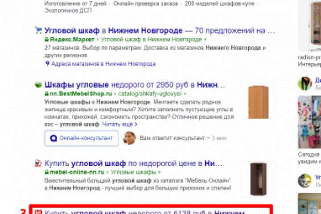Click the consultant avatar photo
This screenshot has width=321, height=214.
[x=129, y=138]
